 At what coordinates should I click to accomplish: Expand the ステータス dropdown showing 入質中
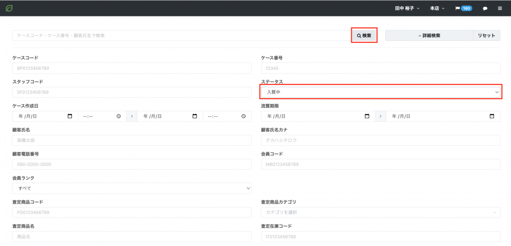point(381,92)
